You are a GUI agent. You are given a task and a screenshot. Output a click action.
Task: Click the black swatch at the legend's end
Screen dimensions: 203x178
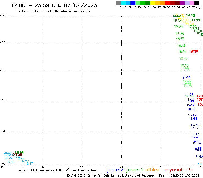tap(197, 3)
